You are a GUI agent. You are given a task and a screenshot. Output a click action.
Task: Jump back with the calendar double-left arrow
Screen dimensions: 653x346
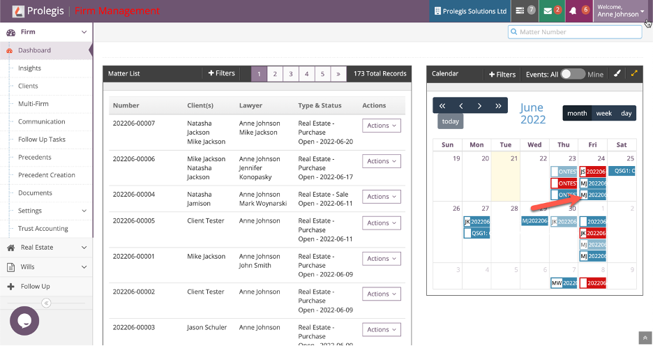point(442,106)
